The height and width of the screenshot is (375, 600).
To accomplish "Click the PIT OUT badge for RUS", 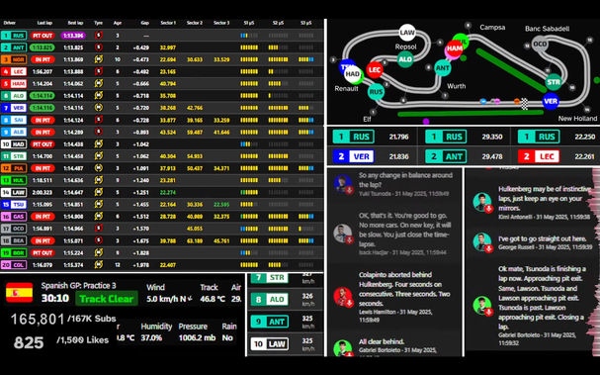I will [x=43, y=36].
